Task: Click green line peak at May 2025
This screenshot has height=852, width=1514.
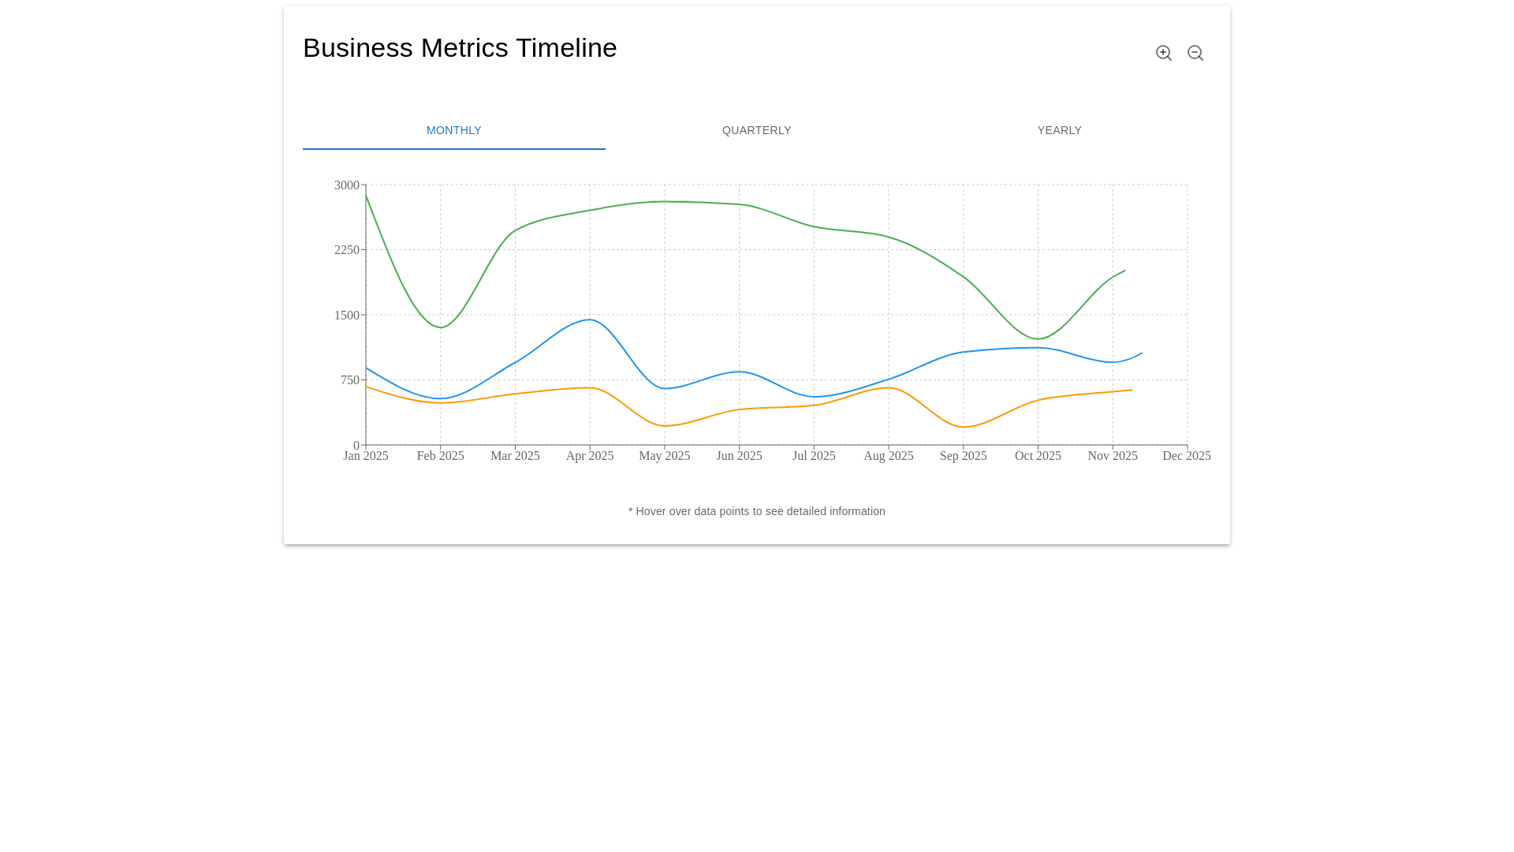Action: point(665,202)
